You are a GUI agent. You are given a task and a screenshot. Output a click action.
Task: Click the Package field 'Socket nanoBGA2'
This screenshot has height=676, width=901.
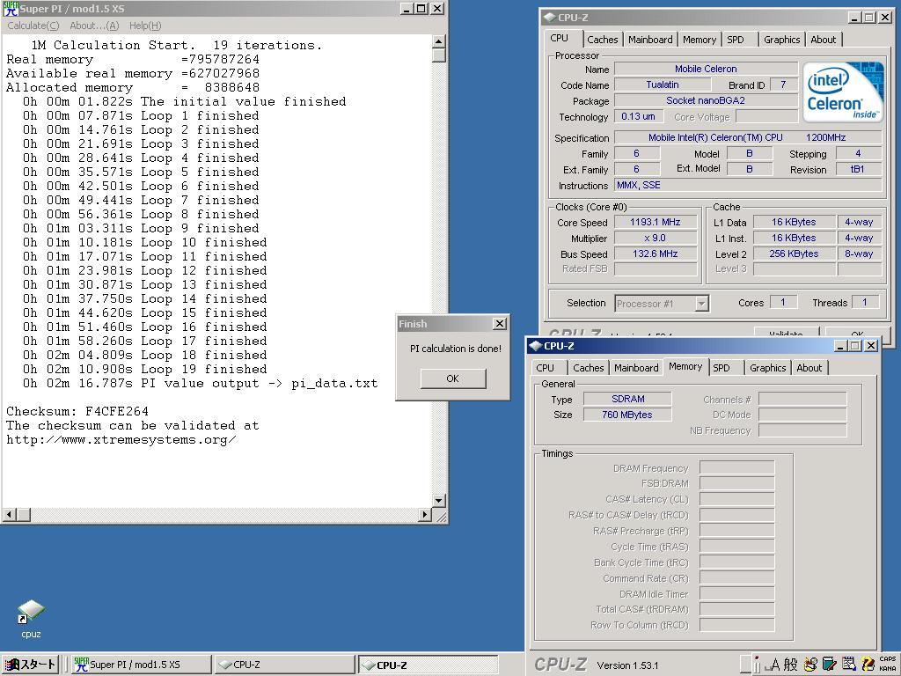(706, 100)
